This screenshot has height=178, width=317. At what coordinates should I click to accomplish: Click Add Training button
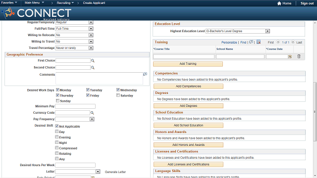pyautogui.click(x=188, y=64)
